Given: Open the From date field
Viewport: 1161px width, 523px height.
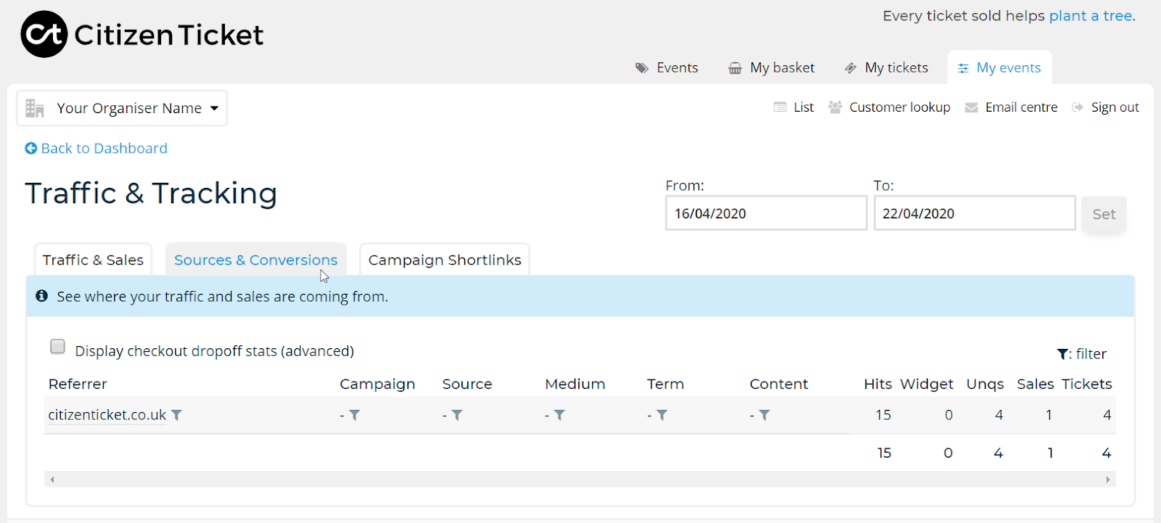Looking at the screenshot, I should coord(766,213).
